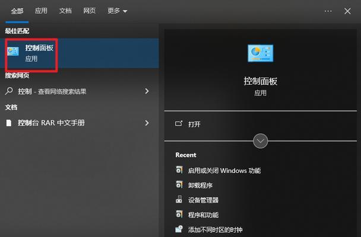Open the three-dot options menu

pyautogui.click(x=328, y=11)
